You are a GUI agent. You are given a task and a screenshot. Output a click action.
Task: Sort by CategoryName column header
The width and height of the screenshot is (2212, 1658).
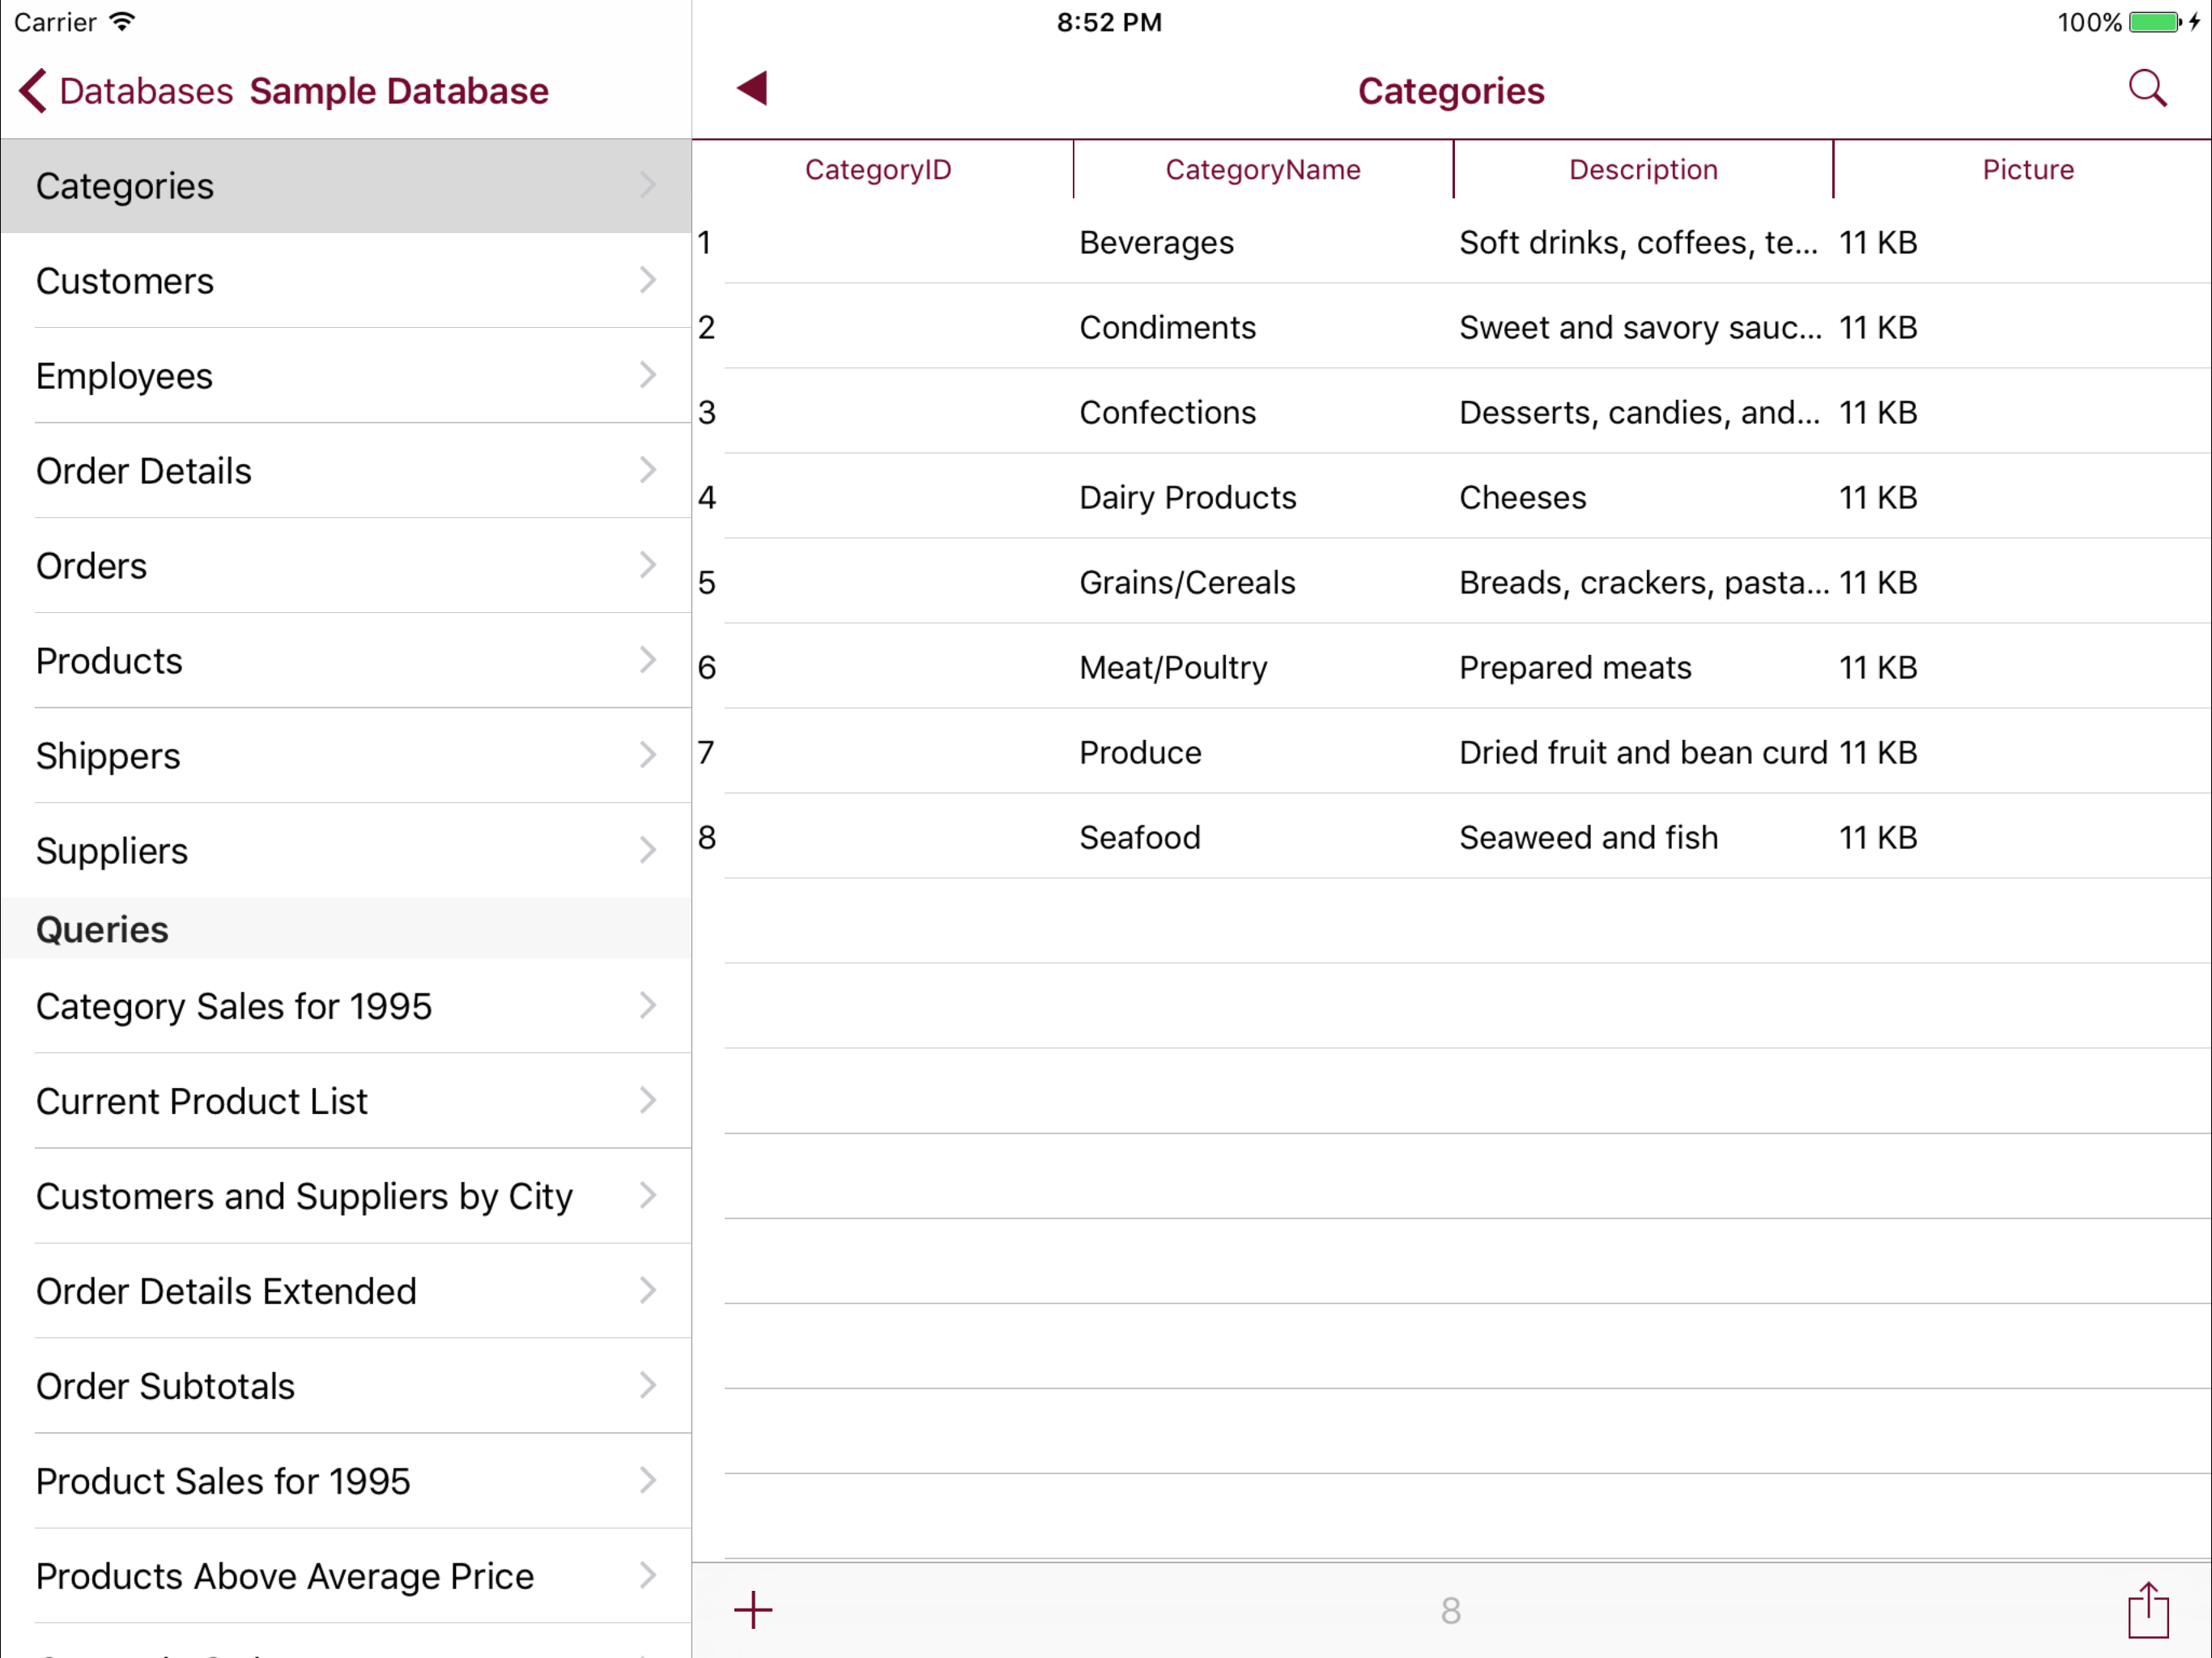(x=1262, y=170)
